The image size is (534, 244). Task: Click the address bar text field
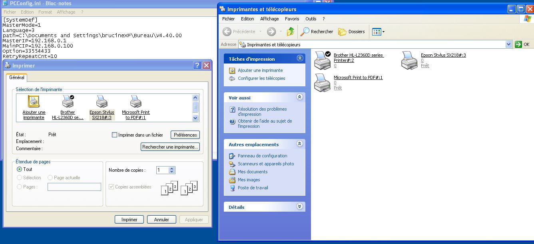click(375, 44)
